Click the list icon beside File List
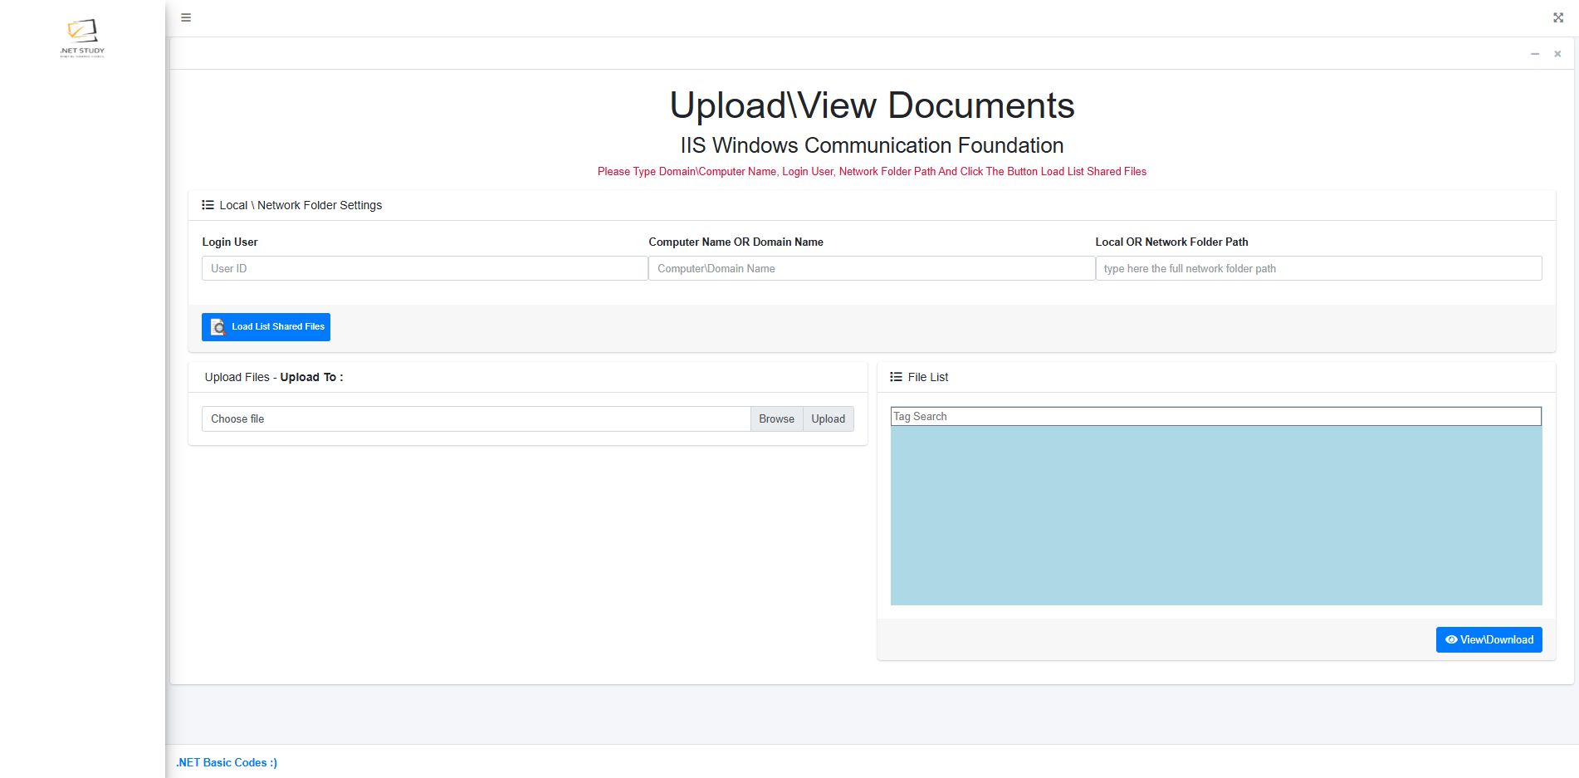The image size is (1579, 778). pyautogui.click(x=896, y=377)
